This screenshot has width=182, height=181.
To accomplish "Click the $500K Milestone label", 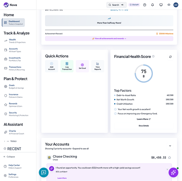I will [x=165, y=33].
